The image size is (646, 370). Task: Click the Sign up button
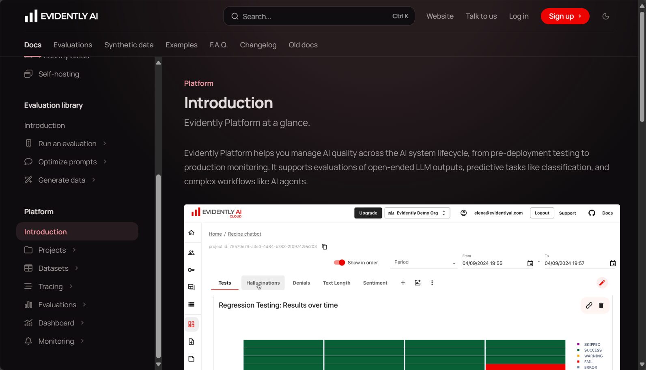(x=565, y=16)
